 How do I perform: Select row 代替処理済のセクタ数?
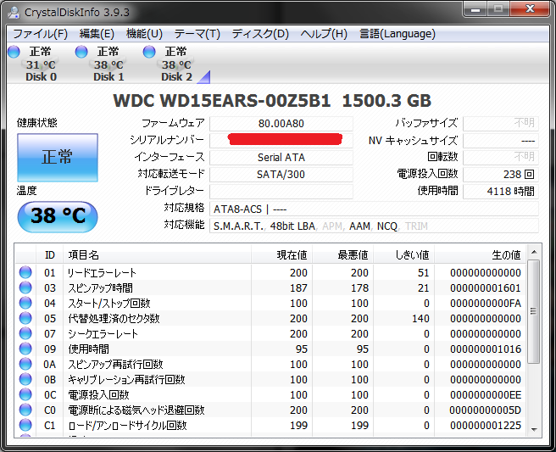[x=270, y=318]
